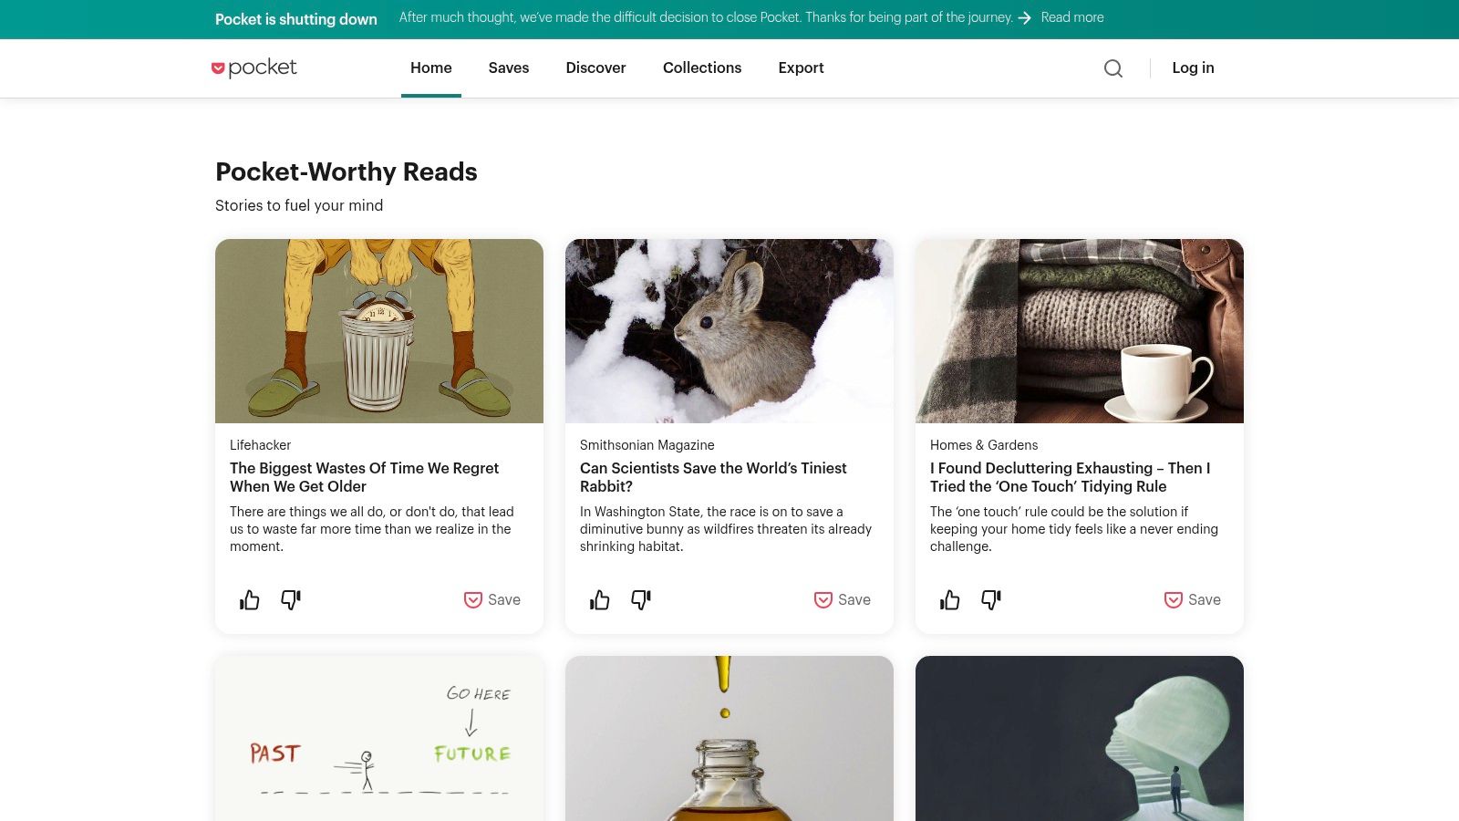Click the rabbit in snow thumbnail
Viewport: 1459px width, 821px height.
coord(729,331)
